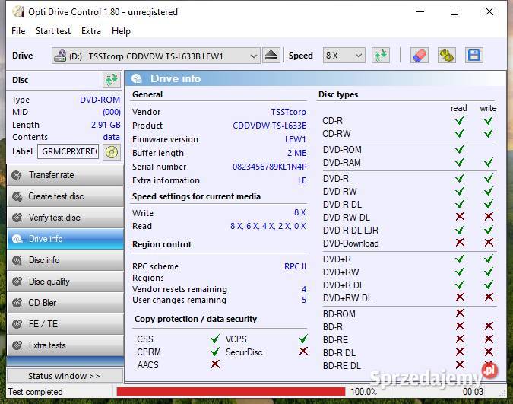Click the CSS support checkmark
Screen dimensions: 513x404
[x=215, y=339]
